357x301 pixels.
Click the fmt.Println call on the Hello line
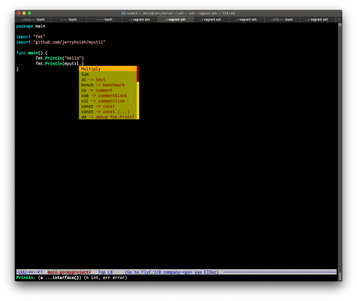(x=50, y=58)
